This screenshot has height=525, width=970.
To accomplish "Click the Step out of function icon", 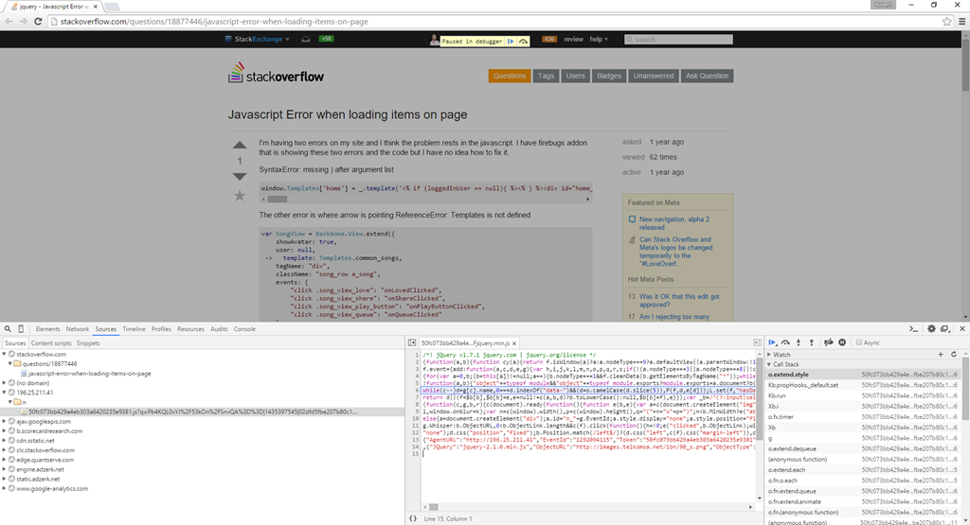I will (x=811, y=342).
